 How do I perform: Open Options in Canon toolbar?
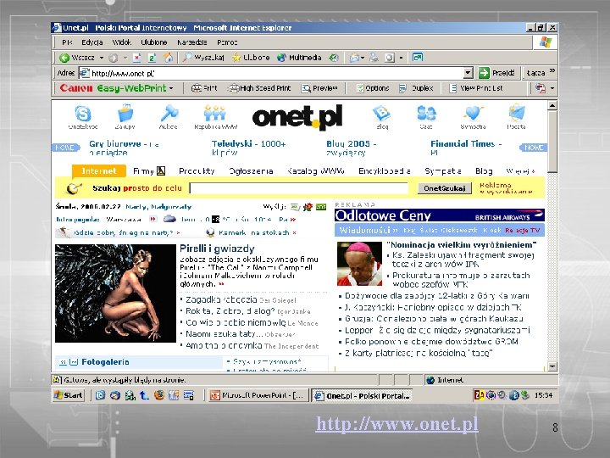click(x=373, y=88)
